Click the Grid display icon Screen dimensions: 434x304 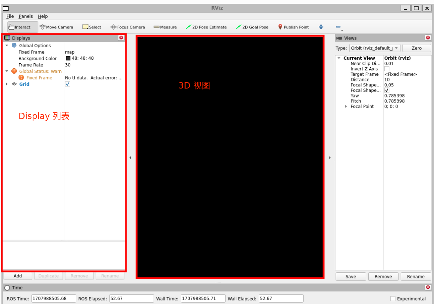(14, 84)
